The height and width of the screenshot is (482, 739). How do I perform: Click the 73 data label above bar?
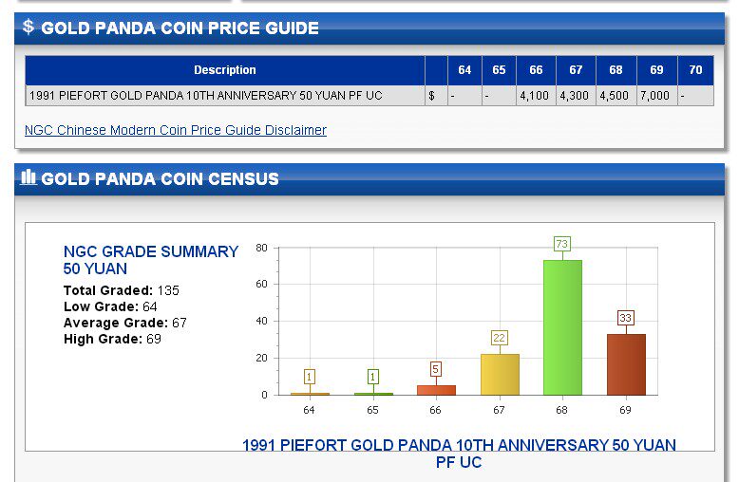(562, 245)
